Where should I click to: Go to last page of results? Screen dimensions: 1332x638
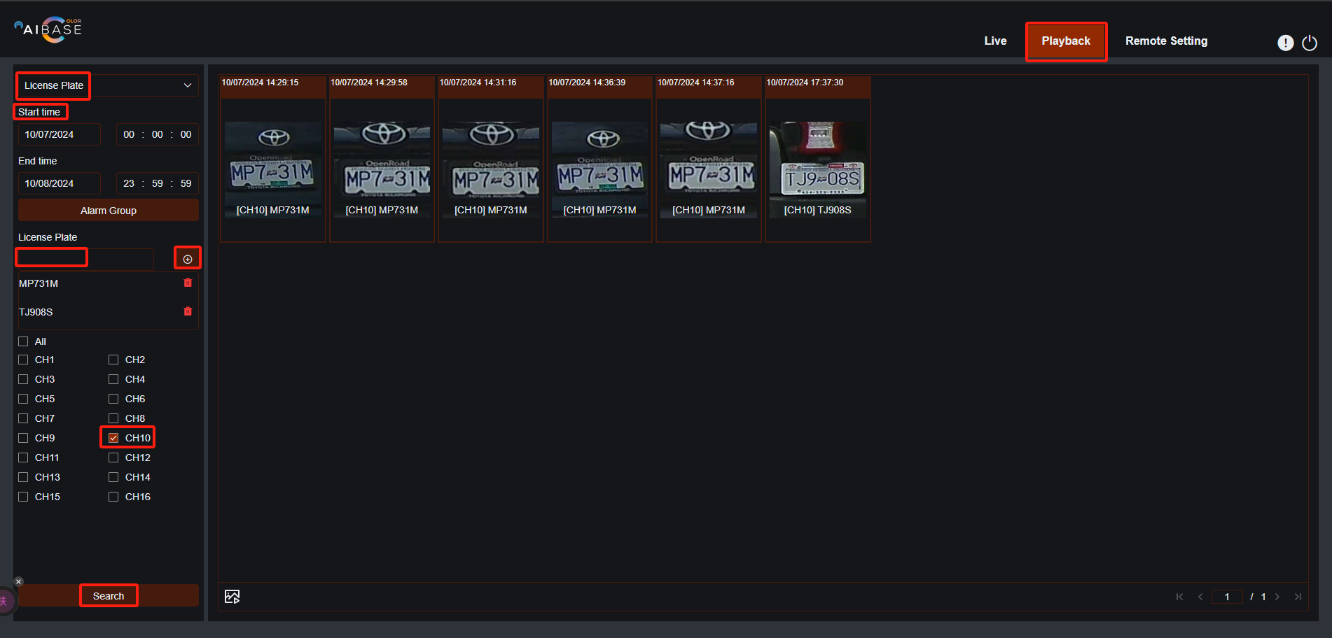coord(1298,597)
